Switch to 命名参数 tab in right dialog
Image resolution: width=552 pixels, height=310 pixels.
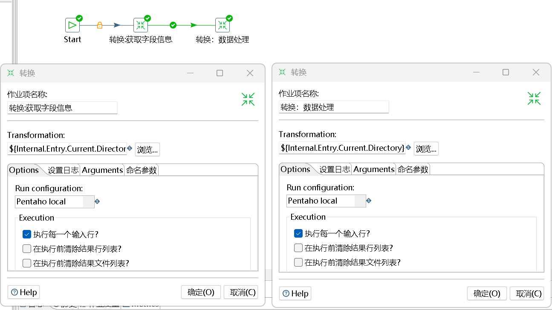tap(413, 169)
